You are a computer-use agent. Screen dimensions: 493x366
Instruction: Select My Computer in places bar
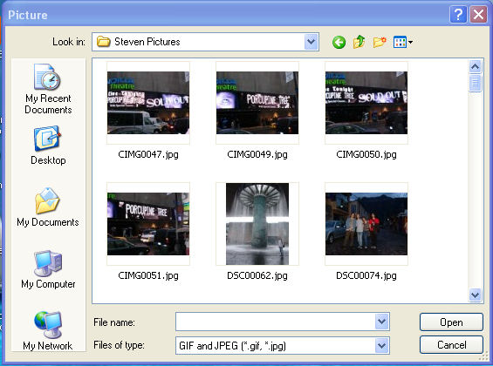pyautogui.click(x=48, y=269)
